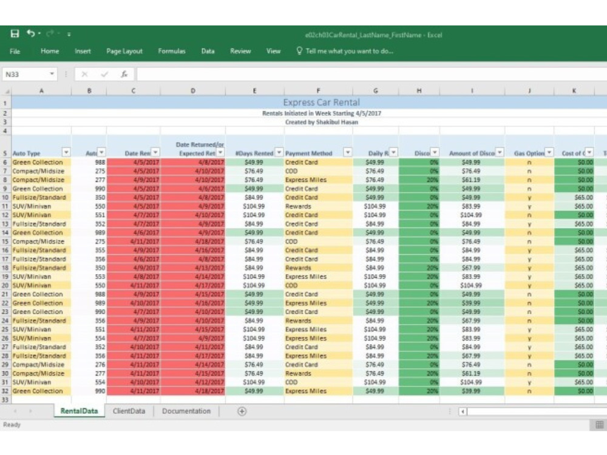Click the Normal view icon in status bar
Image resolution: width=607 pixels, height=455 pixels.
click(x=599, y=425)
